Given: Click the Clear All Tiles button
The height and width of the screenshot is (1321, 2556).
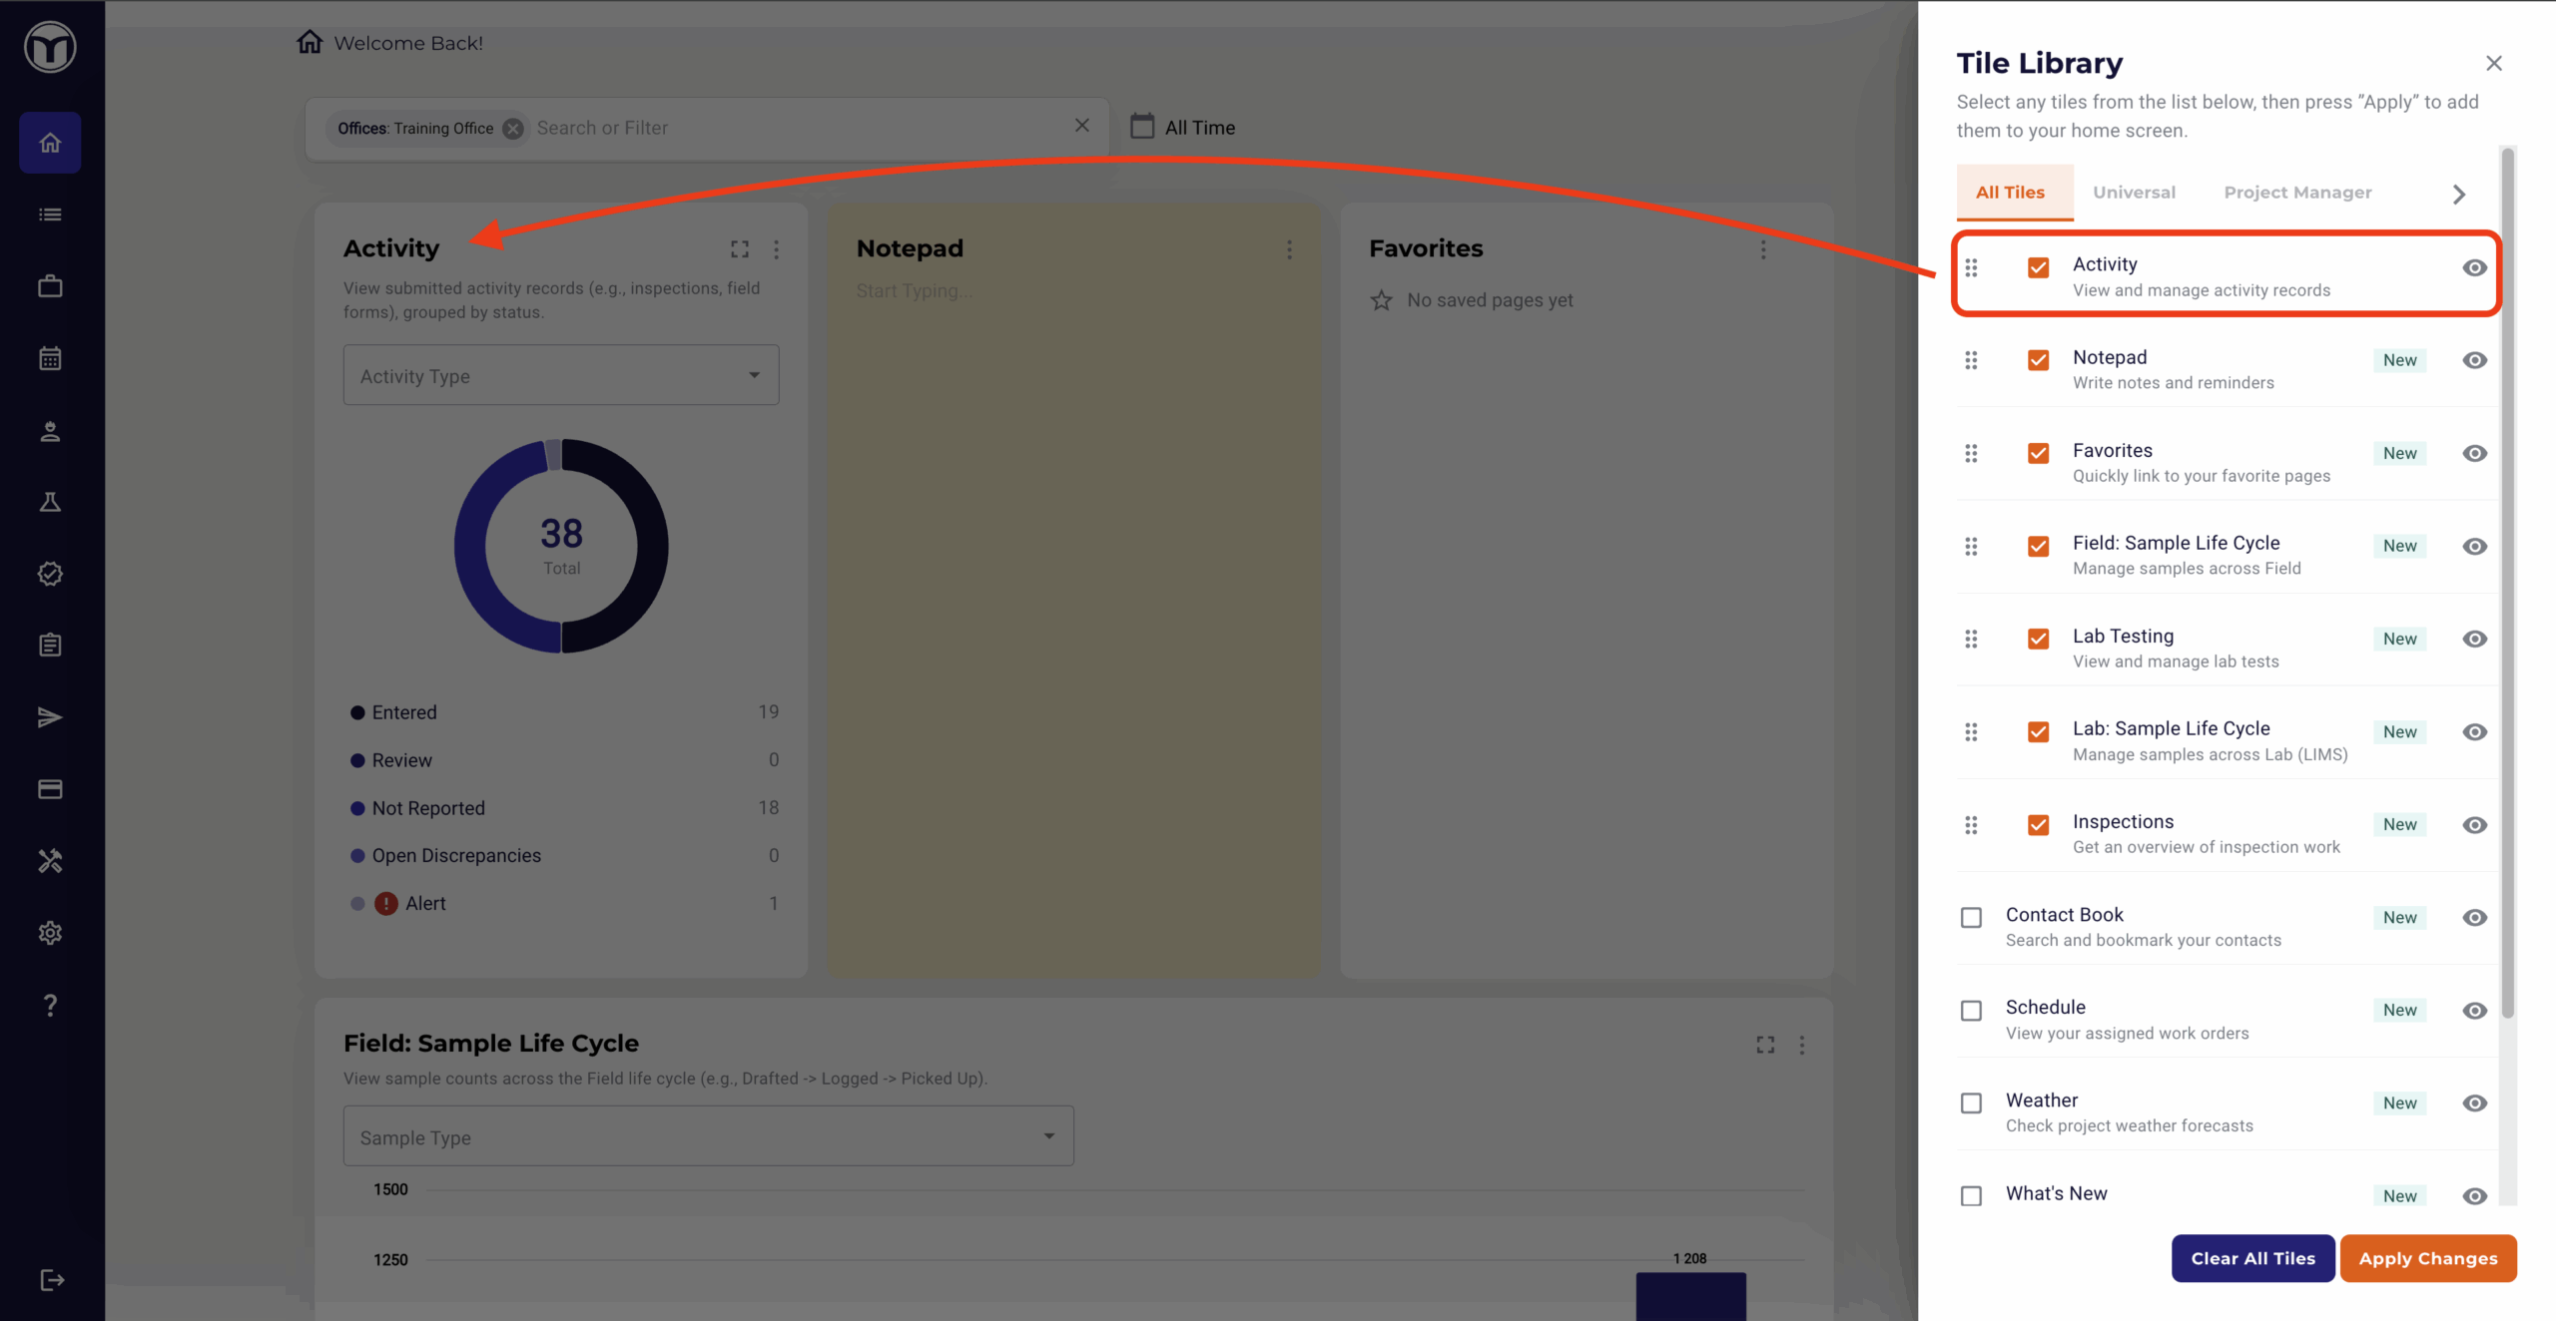Looking at the screenshot, I should click(x=2252, y=1258).
